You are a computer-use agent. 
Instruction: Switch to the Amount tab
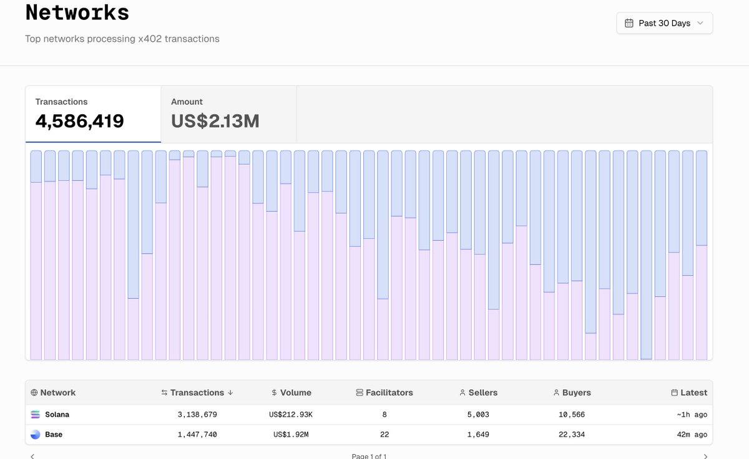pyautogui.click(x=228, y=114)
